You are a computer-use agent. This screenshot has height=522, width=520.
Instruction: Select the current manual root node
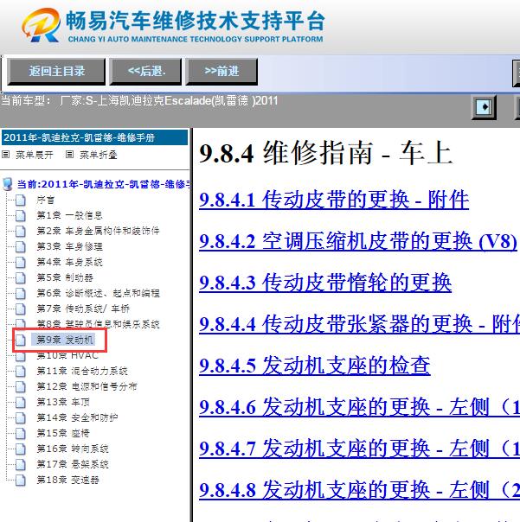tap(103, 184)
